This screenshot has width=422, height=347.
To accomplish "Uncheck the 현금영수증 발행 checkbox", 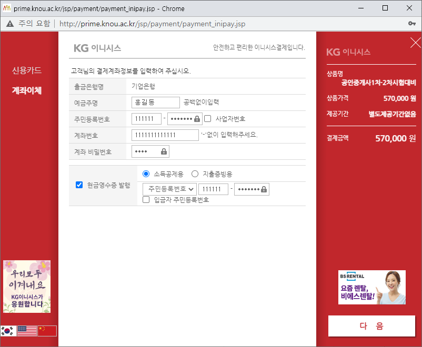I will click(x=79, y=185).
